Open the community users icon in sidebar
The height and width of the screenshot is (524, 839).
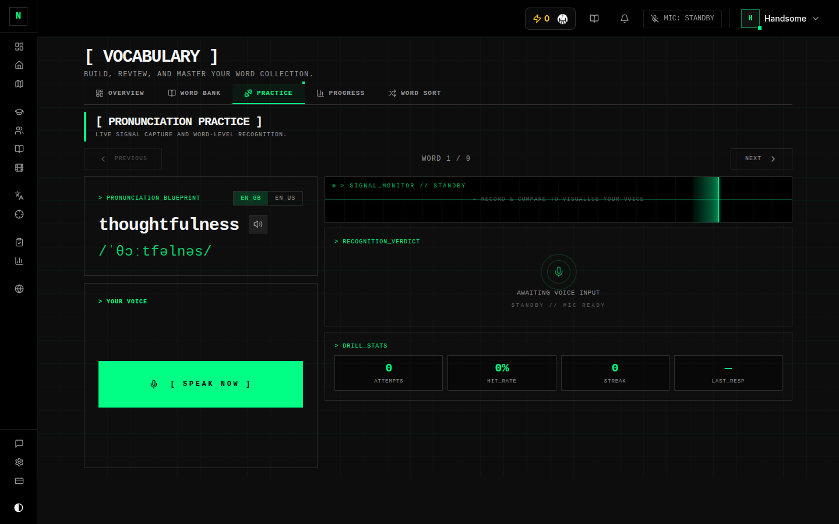tap(19, 130)
